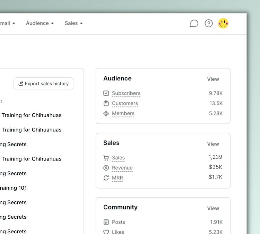The image size is (260, 234).
Task: Open View link in Audience card
Action: (x=213, y=79)
